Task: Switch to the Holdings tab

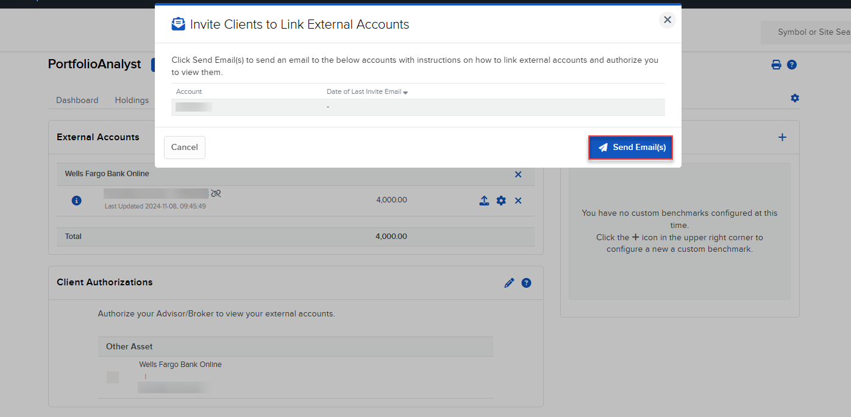Action: click(132, 100)
